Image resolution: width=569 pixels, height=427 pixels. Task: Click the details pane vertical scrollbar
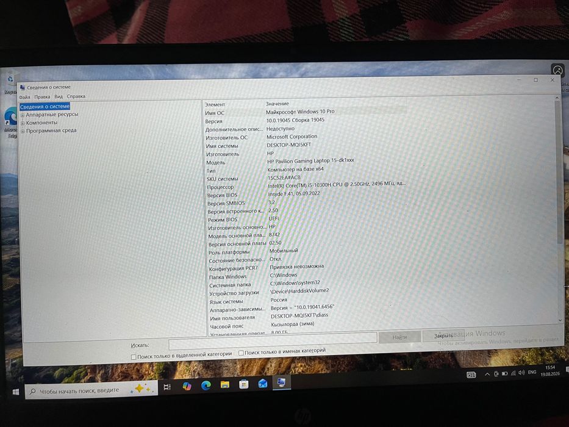click(x=559, y=209)
